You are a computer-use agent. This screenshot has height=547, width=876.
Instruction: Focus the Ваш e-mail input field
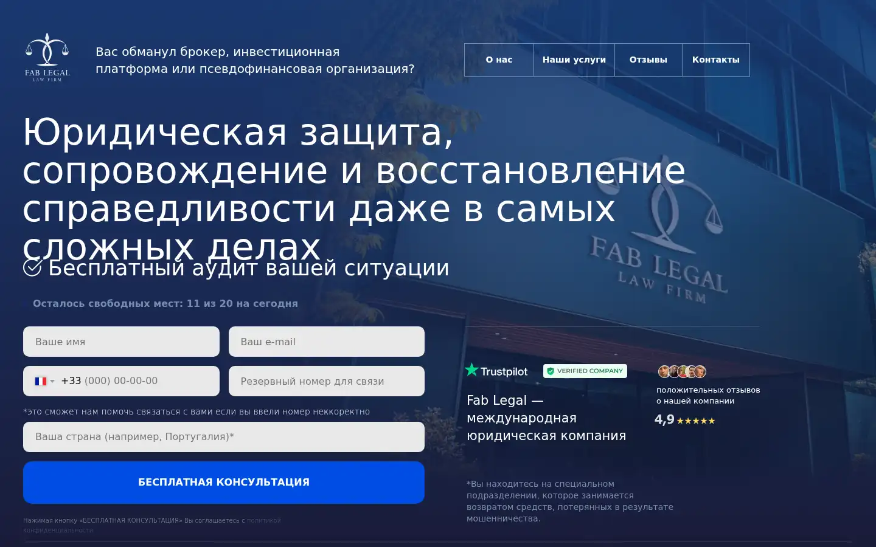click(x=327, y=342)
